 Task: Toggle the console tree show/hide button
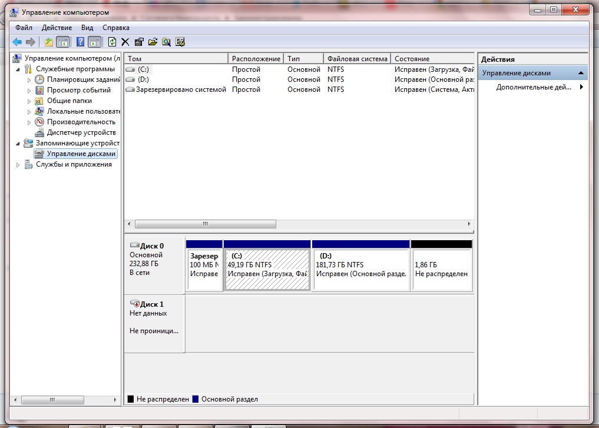coord(62,42)
